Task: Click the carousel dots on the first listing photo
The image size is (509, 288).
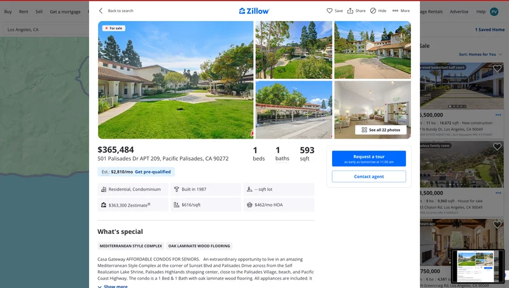Action: pos(457,106)
